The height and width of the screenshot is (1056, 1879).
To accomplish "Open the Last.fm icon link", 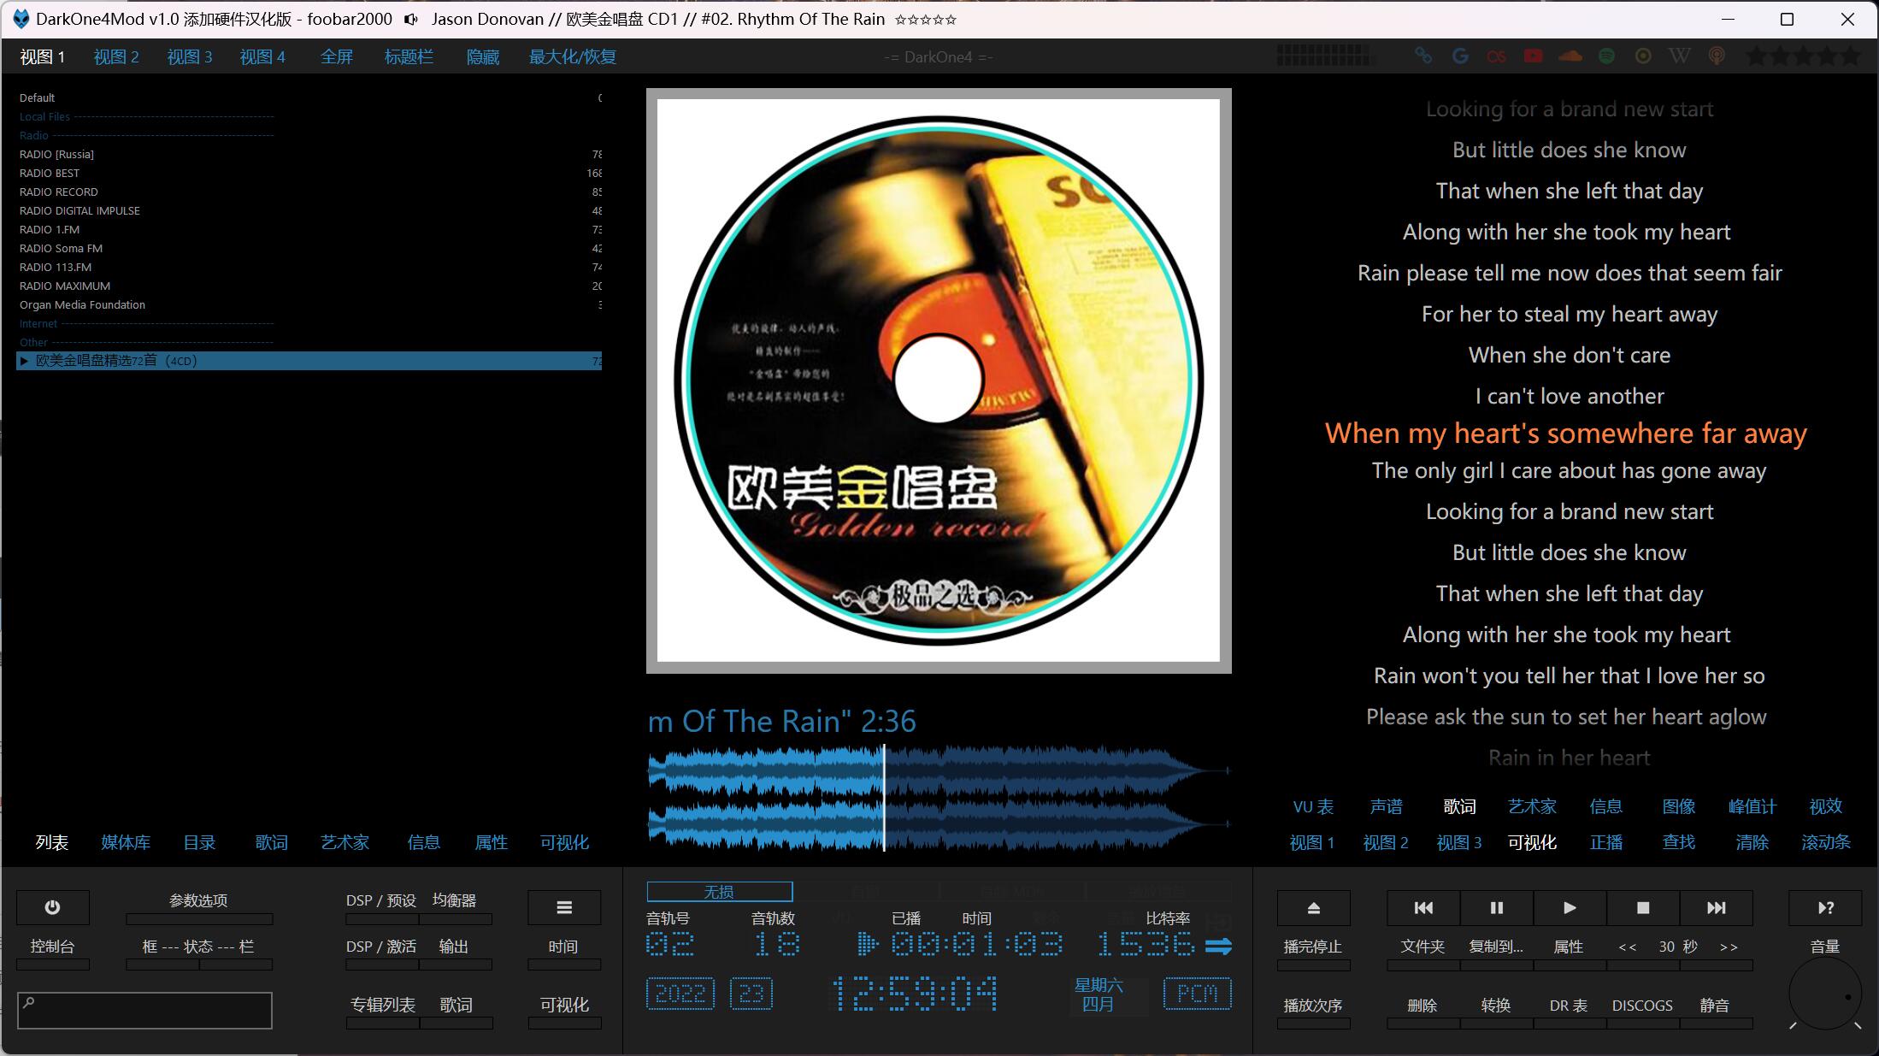I will (x=1496, y=56).
